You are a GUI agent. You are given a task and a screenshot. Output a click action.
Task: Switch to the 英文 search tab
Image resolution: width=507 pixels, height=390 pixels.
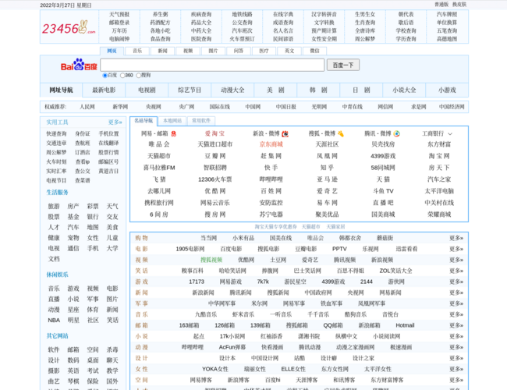point(289,51)
